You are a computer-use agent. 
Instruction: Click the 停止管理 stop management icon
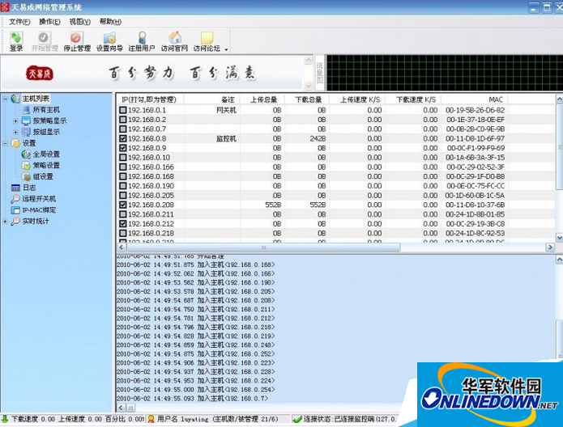77,40
